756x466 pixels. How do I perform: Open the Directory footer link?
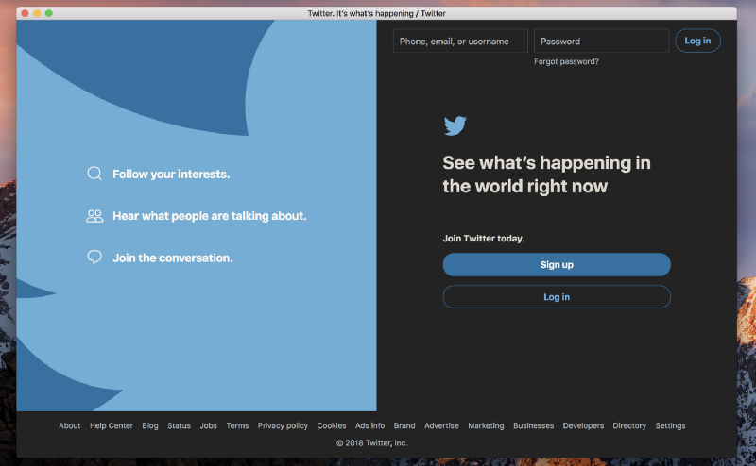tap(629, 425)
